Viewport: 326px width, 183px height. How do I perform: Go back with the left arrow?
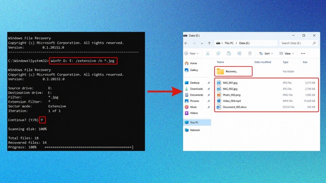pyautogui.click(x=186, y=43)
